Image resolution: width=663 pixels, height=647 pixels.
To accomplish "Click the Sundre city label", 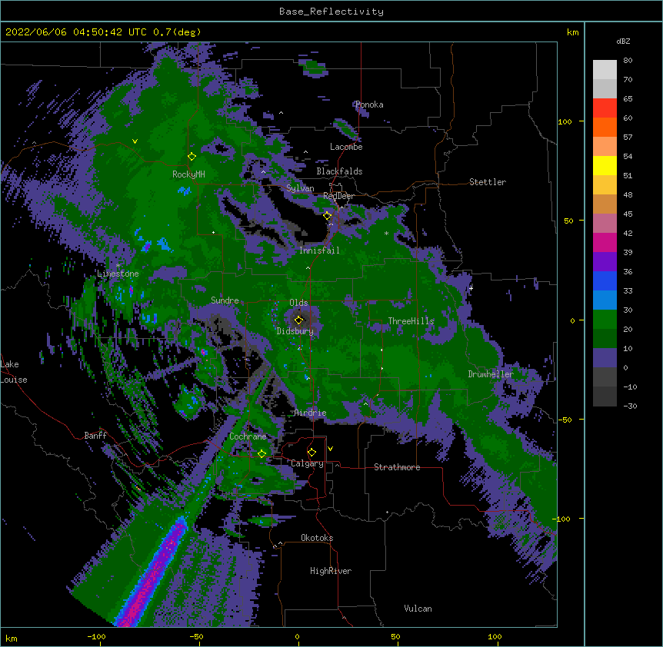I will [x=225, y=300].
